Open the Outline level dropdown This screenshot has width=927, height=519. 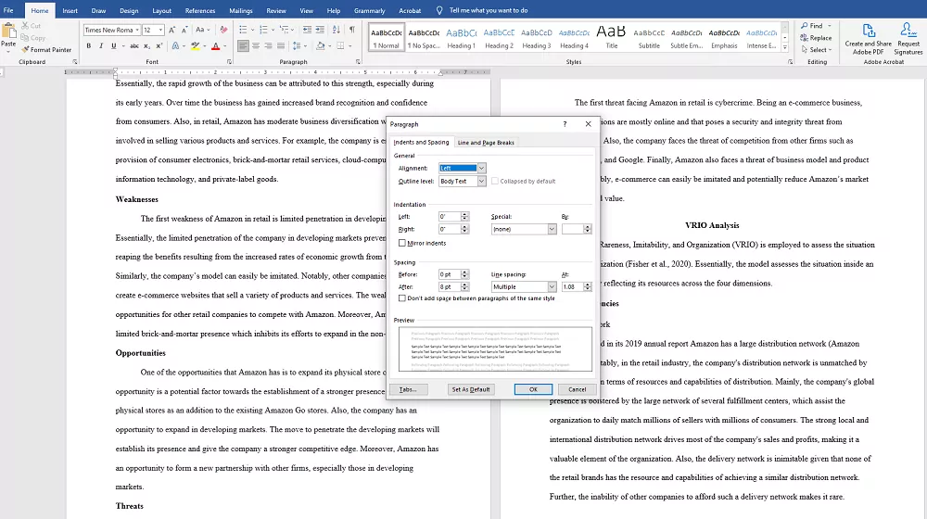tap(481, 182)
